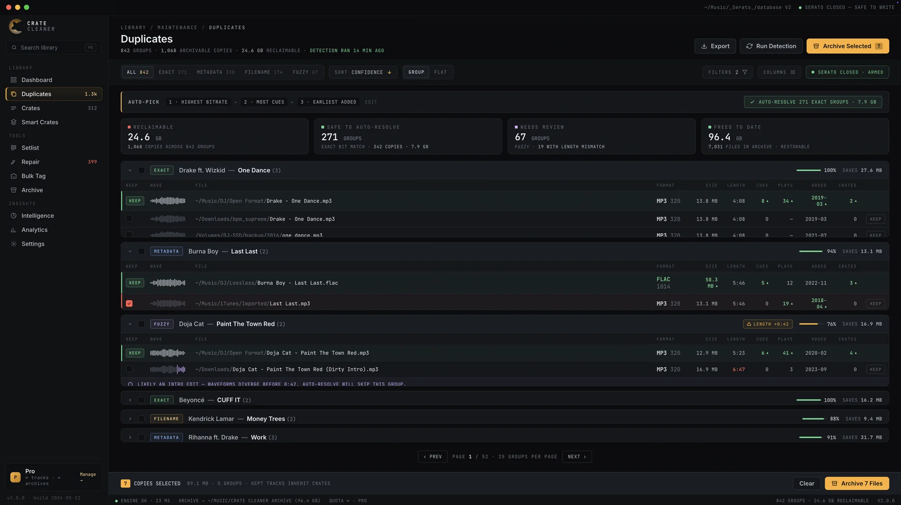
Task: Toggle checkbox for Burna Boy Last Last group
Action: [142, 251]
